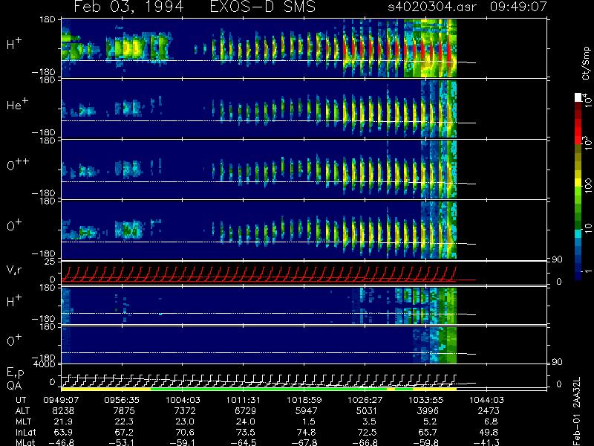Click the "QA" row label
The image size is (594, 446).
(14, 386)
